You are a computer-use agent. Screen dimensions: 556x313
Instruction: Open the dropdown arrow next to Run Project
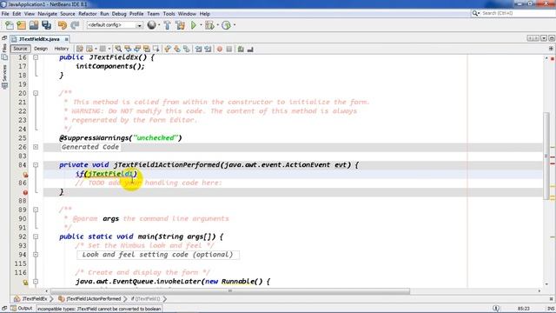(x=201, y=25)
